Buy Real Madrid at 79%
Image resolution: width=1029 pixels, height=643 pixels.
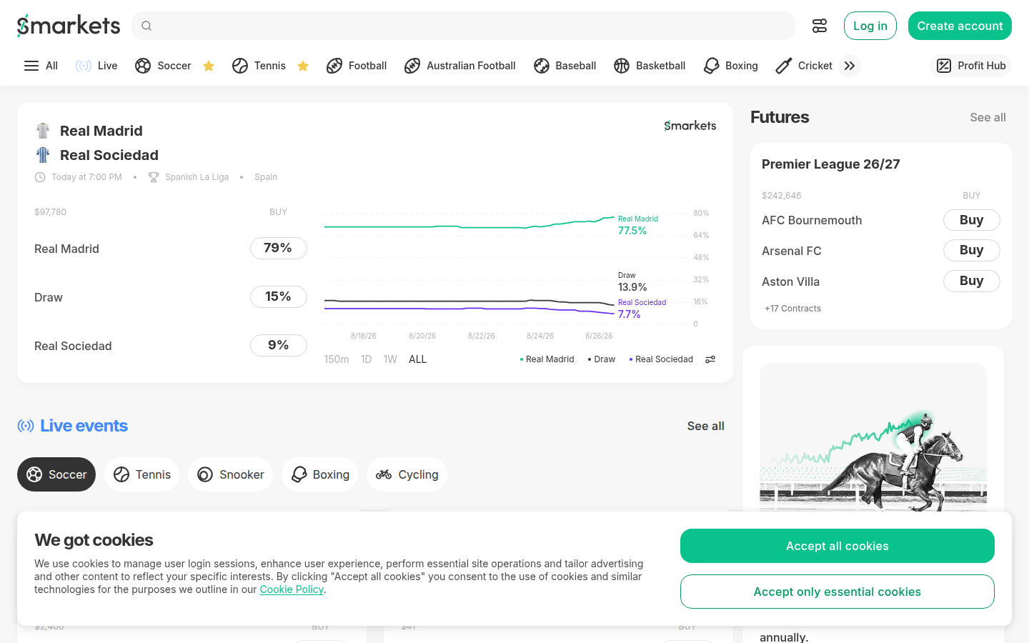click(x=279, y=248)
